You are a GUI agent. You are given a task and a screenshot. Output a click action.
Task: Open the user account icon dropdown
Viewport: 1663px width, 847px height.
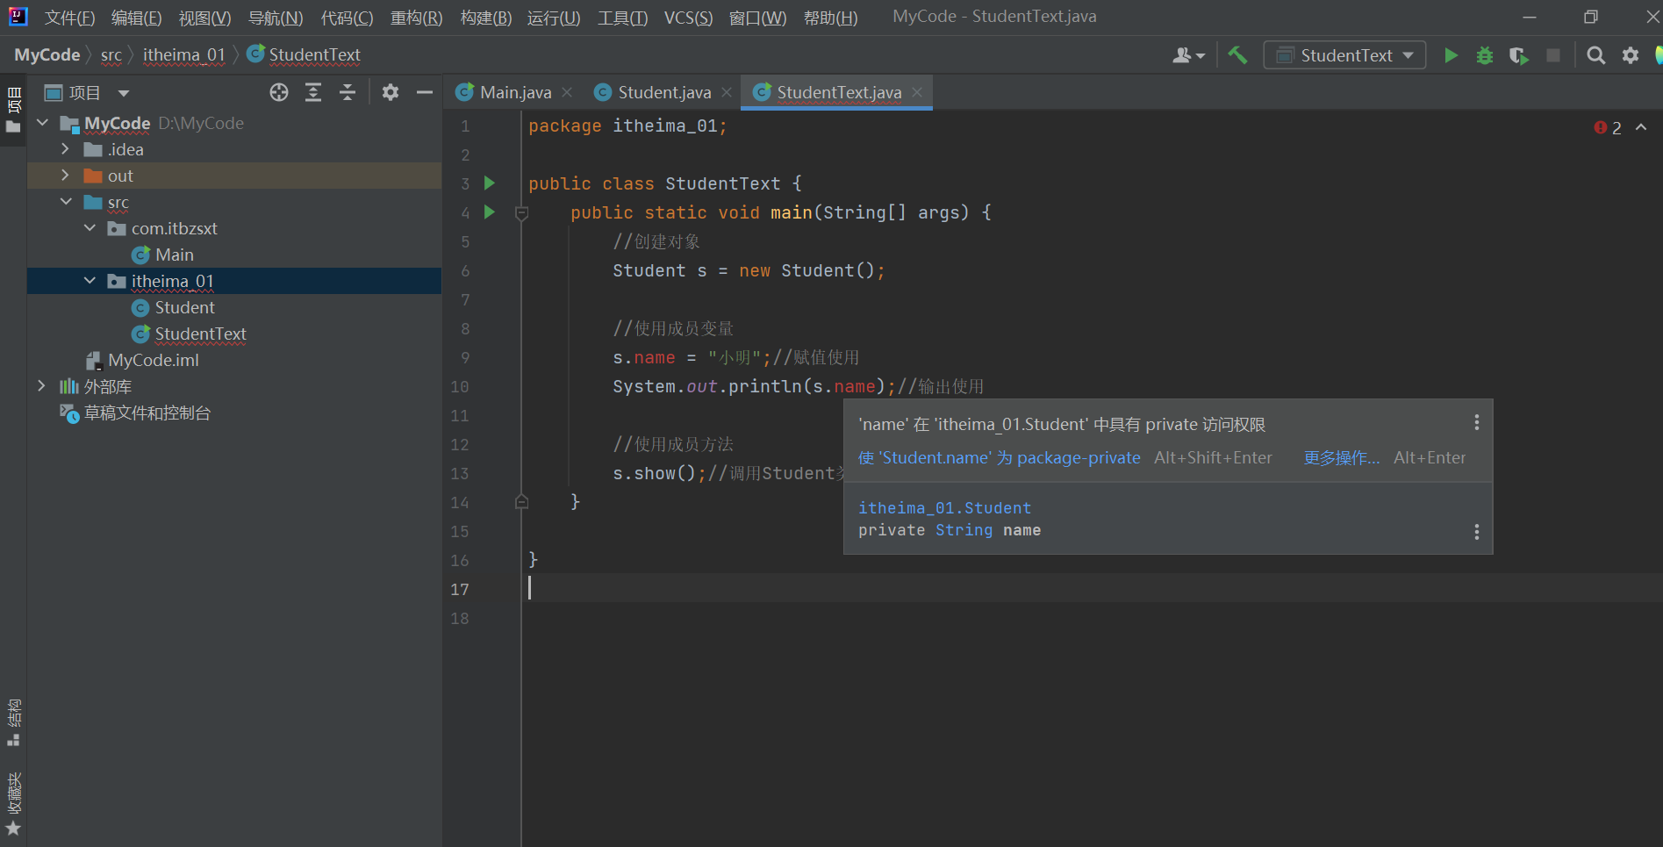click(x=1188, y=55)
